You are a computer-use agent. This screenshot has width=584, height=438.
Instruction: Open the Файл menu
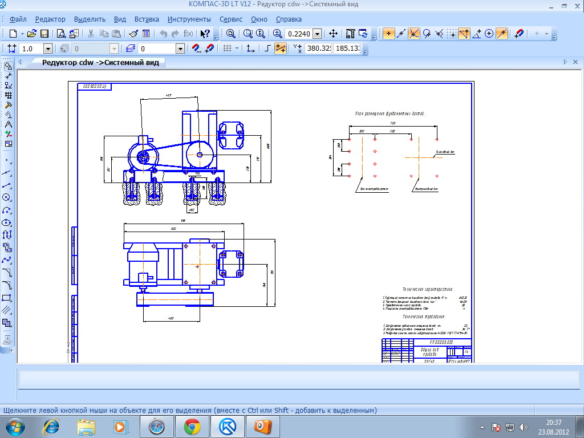(18, 19)
